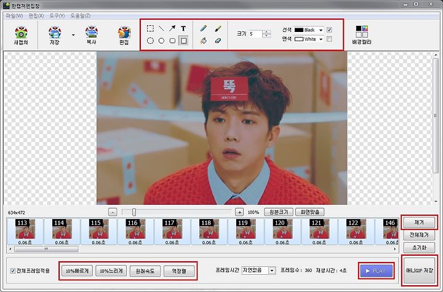Select frame thumbnail 116
This screenshot has width=443, height=292.
click(x=135, y=232)
